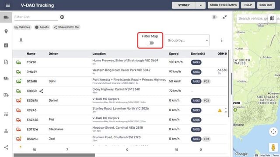Click the Filter List input field
The height and width of the screenshot is (157, 280).
tap(36, 17)
